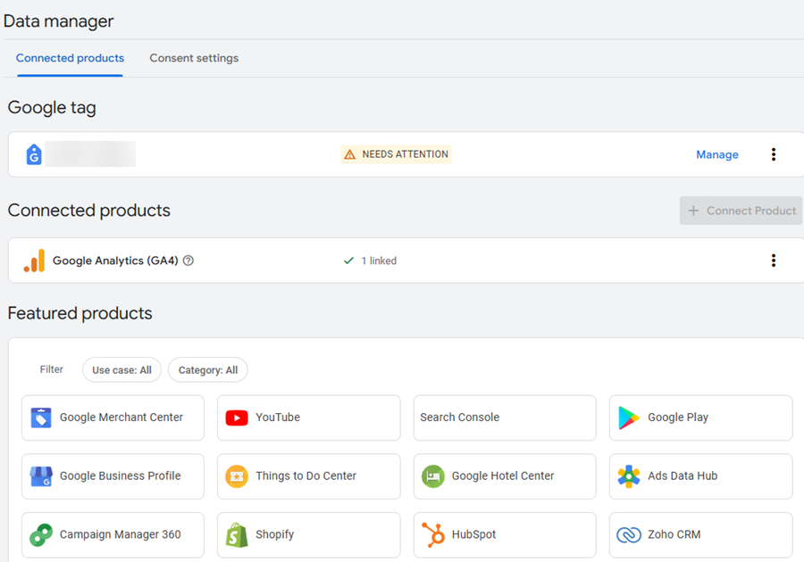Open the Google Analytics overflow menu

pyautogui.click(x=773, y=260)
